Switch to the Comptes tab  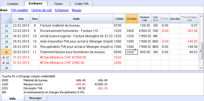[x=13, y=4]
